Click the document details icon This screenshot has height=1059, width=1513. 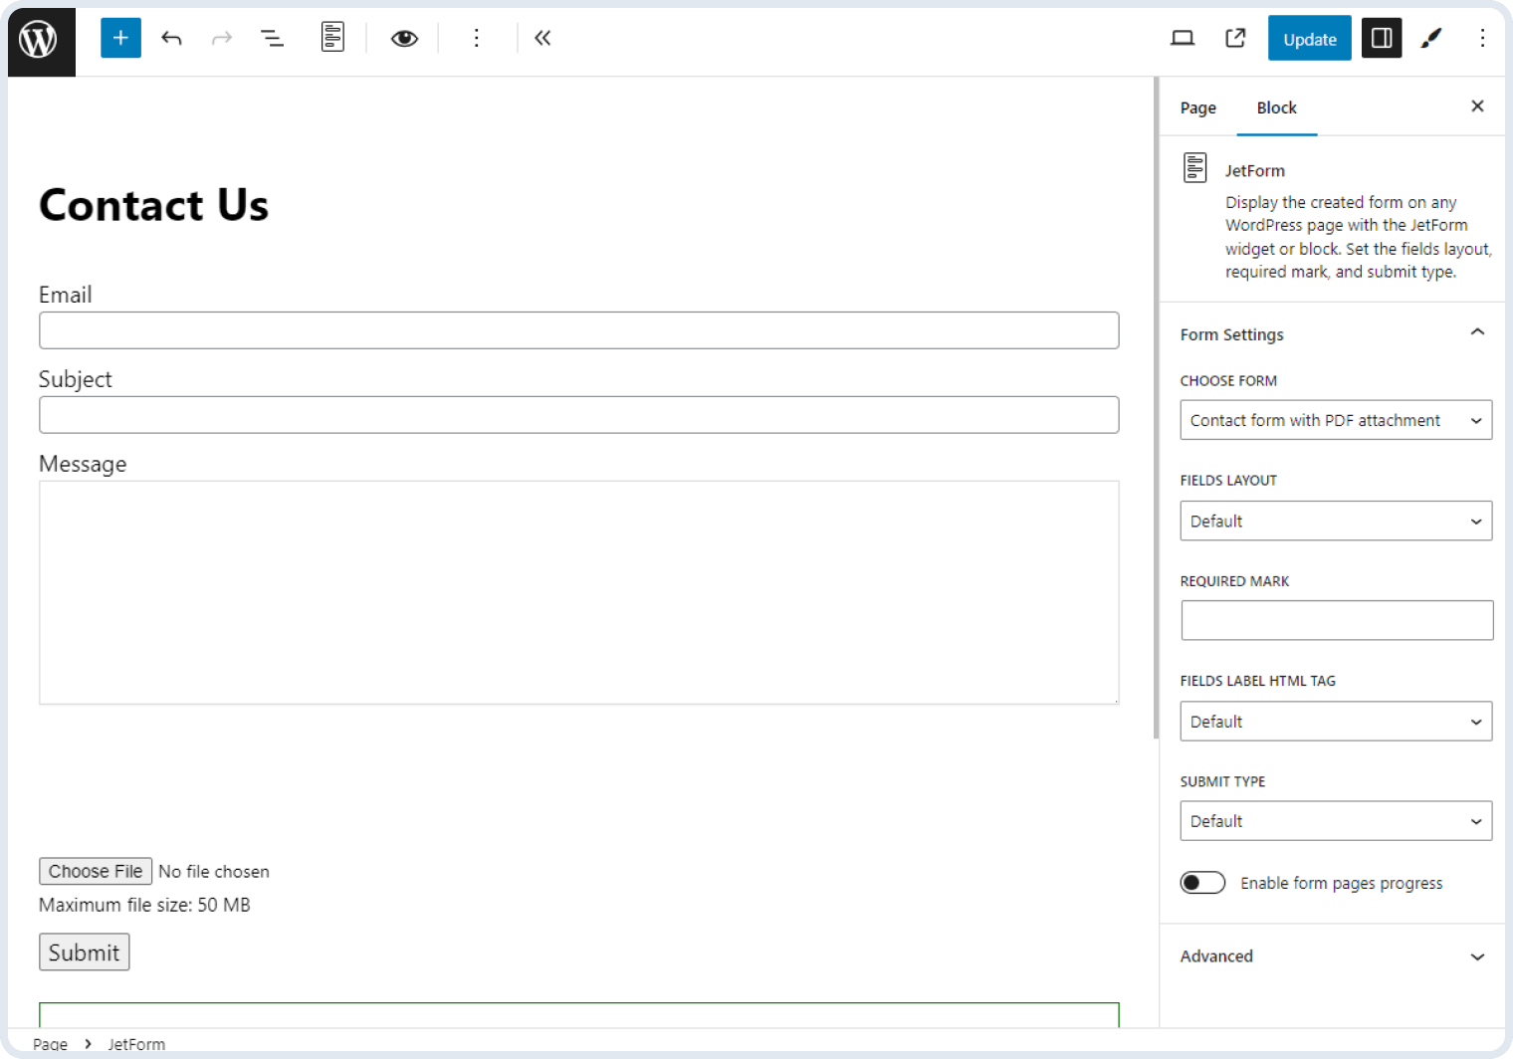click(x=332, y=37)
